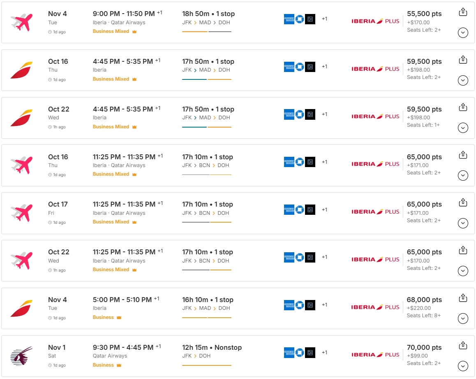Click the +1 transfer partners on Oct 22 65,000 pts row
The image size is (476, 379).
coord(324,257)
